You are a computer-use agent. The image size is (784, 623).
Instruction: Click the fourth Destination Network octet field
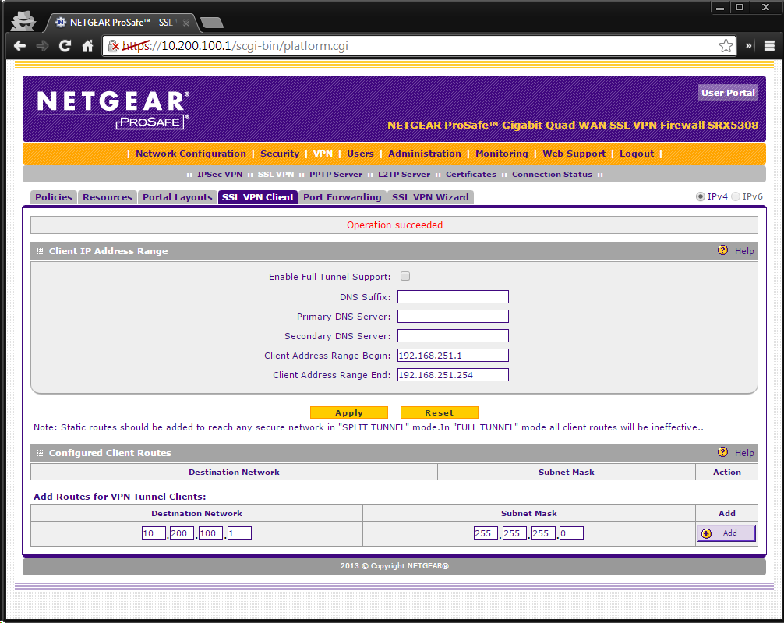click(x=239, y=533)
